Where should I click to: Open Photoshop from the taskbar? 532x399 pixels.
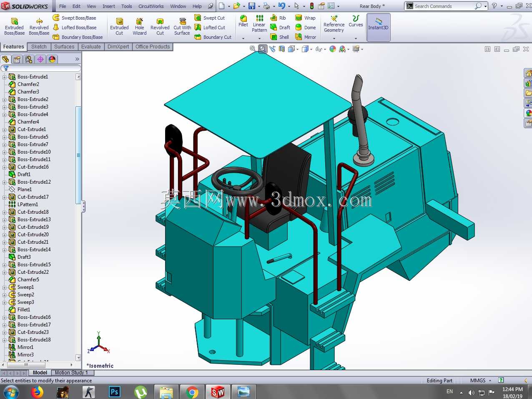[x=114, y=392]
